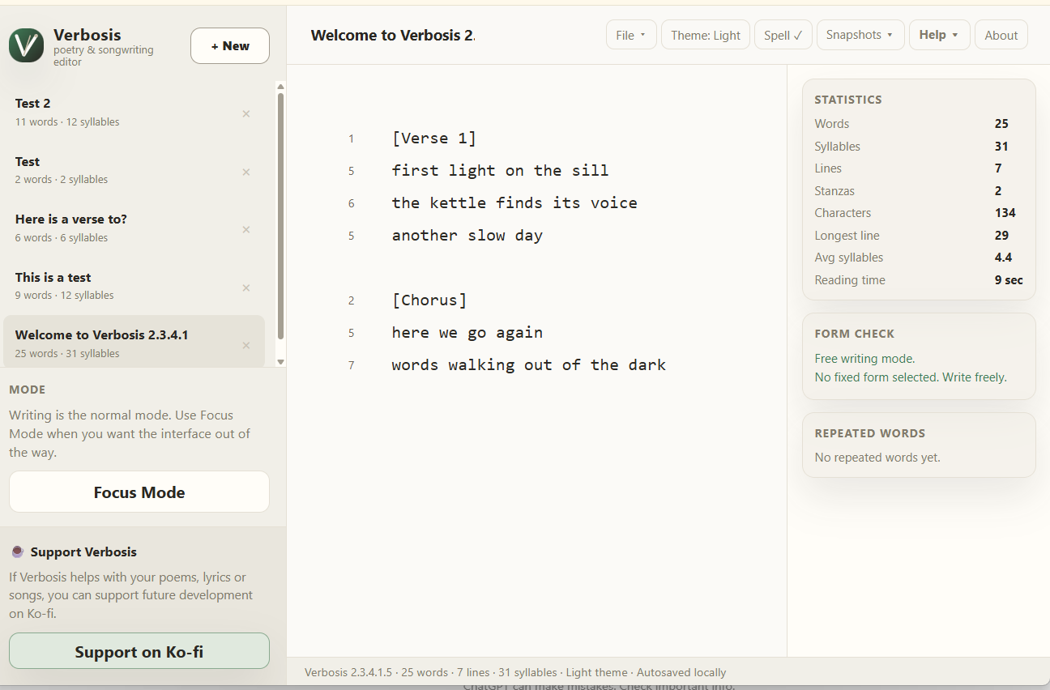1050x690 pixels.
Task: Toggle the Spell check button
Action: click(783, 35)
